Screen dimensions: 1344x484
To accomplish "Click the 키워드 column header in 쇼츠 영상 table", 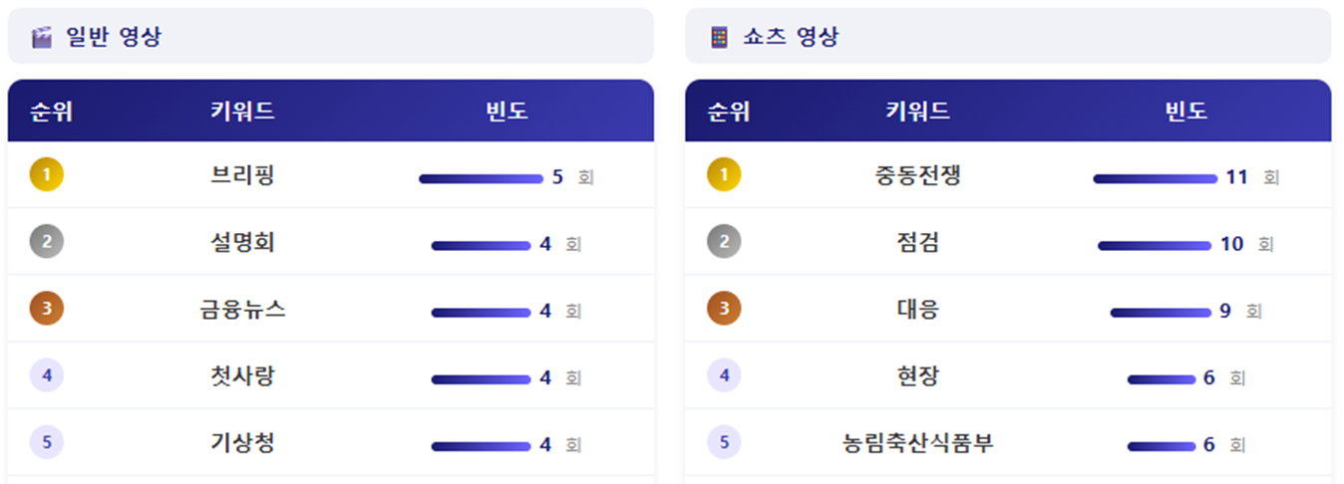I will [918, 112].
